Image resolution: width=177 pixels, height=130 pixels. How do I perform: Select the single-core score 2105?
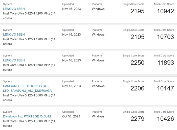137,37
